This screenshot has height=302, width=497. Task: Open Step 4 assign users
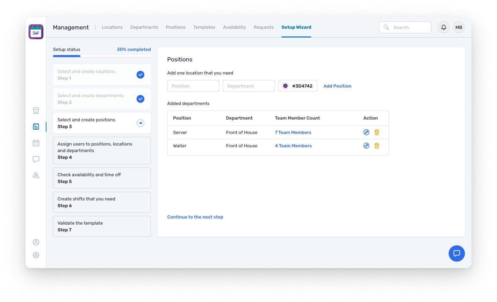pyautogui.click(x=102, y=151)
